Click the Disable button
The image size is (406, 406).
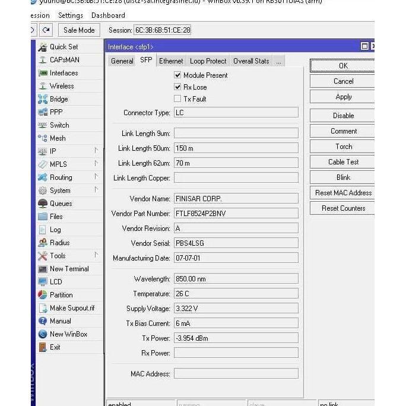pyautogui.click(x=343, y=116)
